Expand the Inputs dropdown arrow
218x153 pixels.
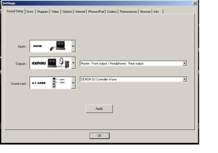73,46
